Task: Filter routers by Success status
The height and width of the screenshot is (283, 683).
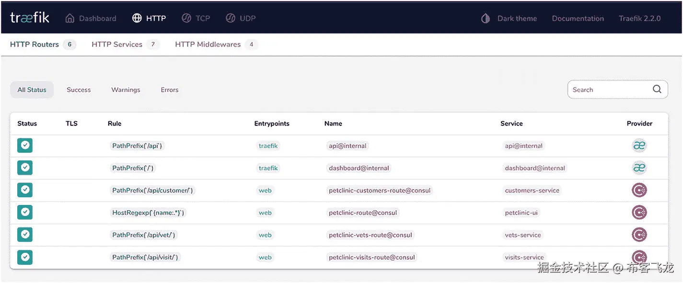Action: pyautogui.click(x=79, y=90)
